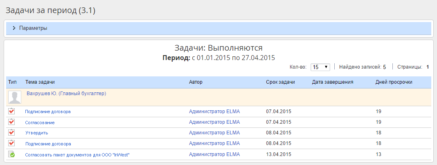Expand the Параметры panel arrow
Viewport: 437px width, 165px height.
click(x=14, y=28)
